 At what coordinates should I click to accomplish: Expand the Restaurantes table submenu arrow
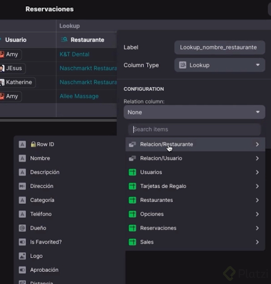[257, 200]
